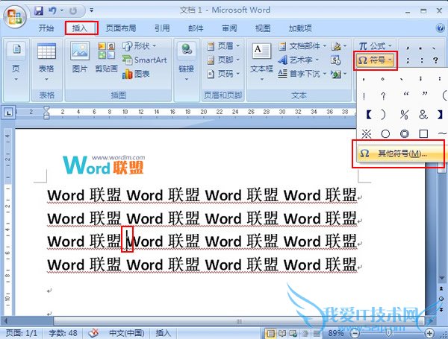
Task: Insert a 图表 chart
Action: [136, 74]
